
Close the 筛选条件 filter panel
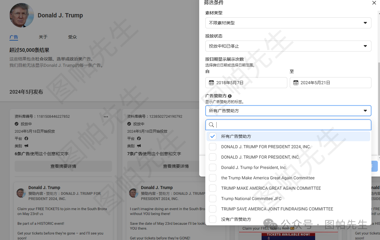pos(374,3)
